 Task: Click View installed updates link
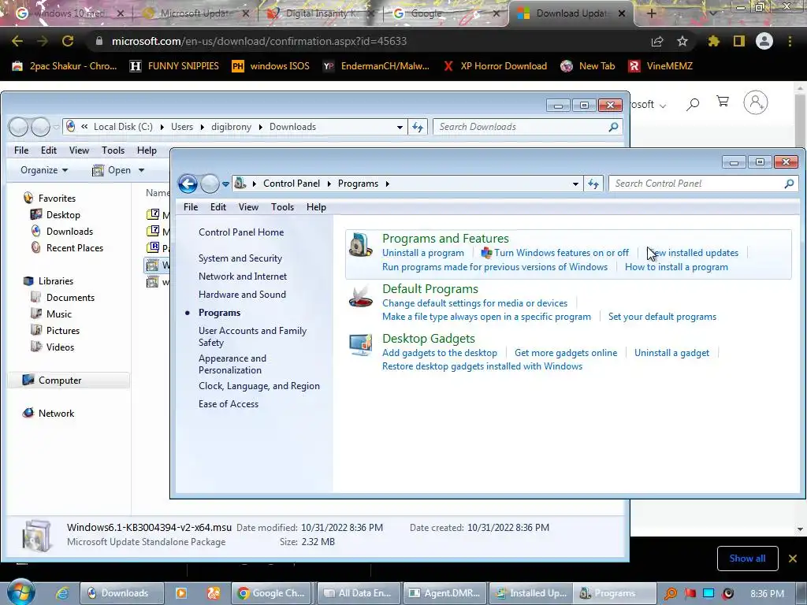point(694,253)
